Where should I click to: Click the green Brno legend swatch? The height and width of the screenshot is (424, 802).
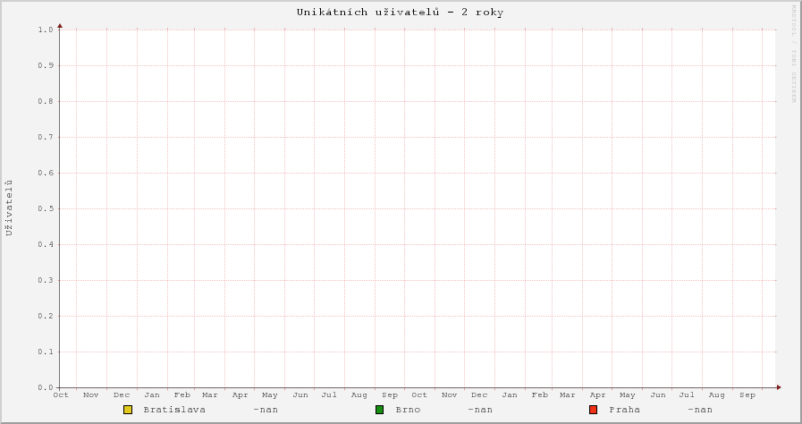380,410
